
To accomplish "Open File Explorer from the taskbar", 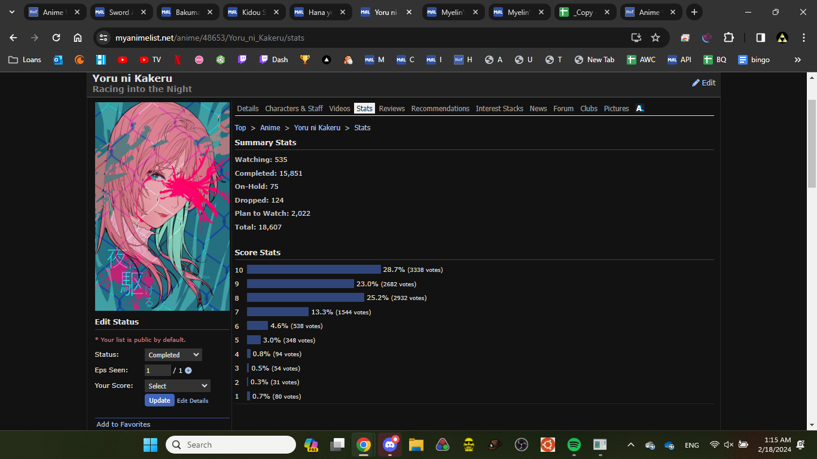I will (416, 445).
